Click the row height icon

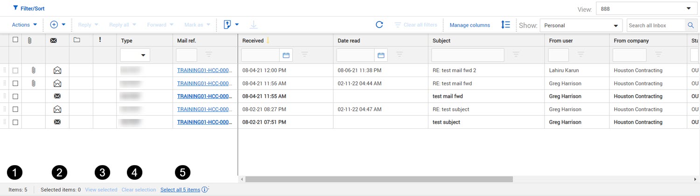click(x=505, y=25)
